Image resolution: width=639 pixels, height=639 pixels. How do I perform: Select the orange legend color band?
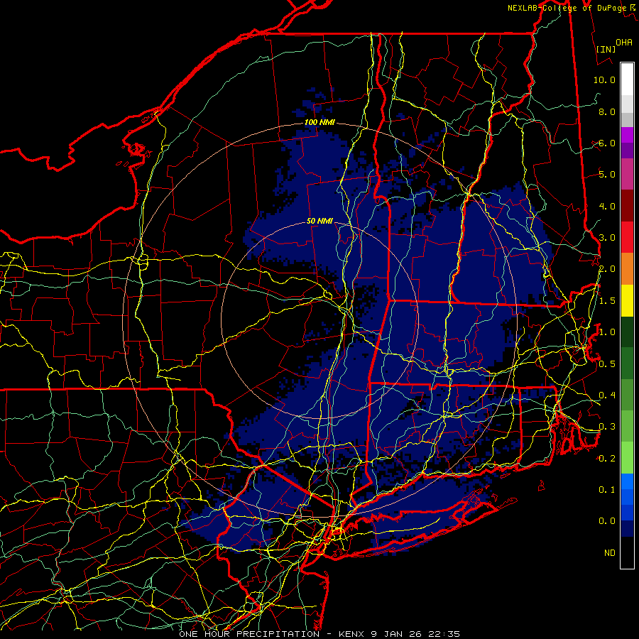pyautogui.click(x=627, y=269)
